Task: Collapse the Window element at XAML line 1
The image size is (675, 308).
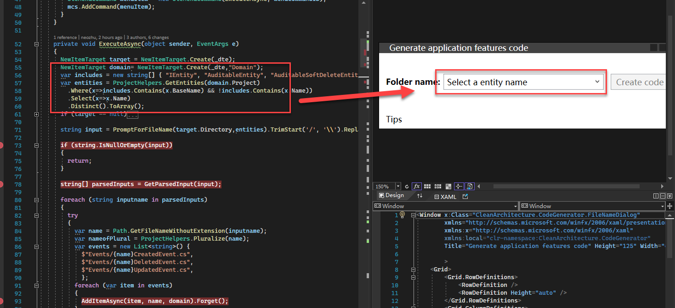Action: tap(413, 215)
